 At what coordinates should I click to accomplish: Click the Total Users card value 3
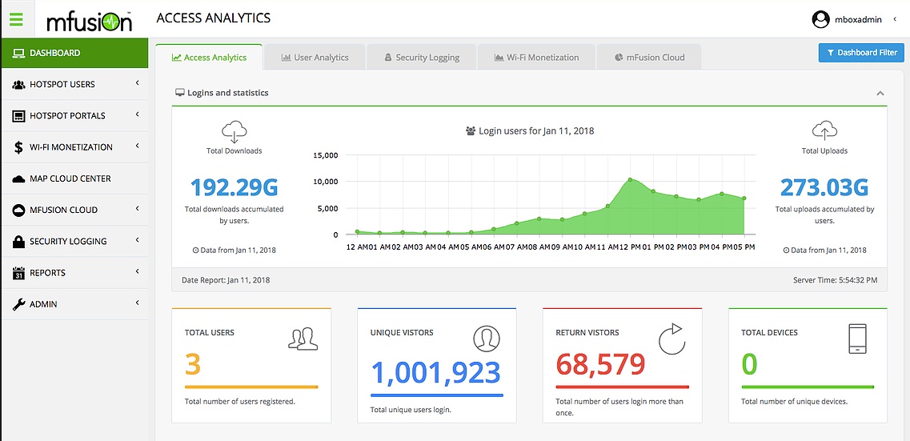(x=193, y=364)
